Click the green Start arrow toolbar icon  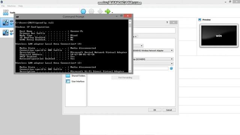[108, 11]
